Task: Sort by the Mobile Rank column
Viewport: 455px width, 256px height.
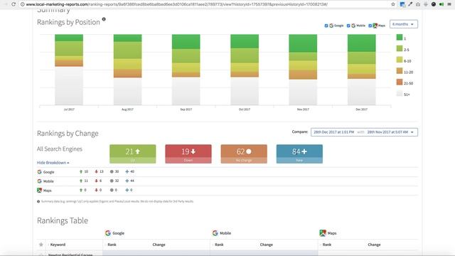Action: pos(219,245)
